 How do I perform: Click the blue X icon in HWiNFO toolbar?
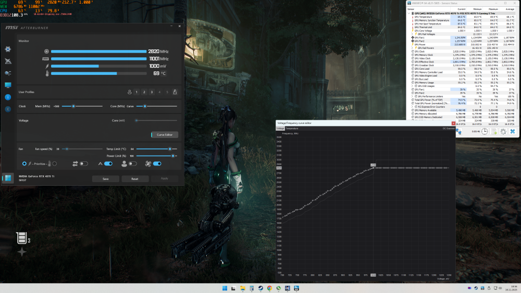512,132
